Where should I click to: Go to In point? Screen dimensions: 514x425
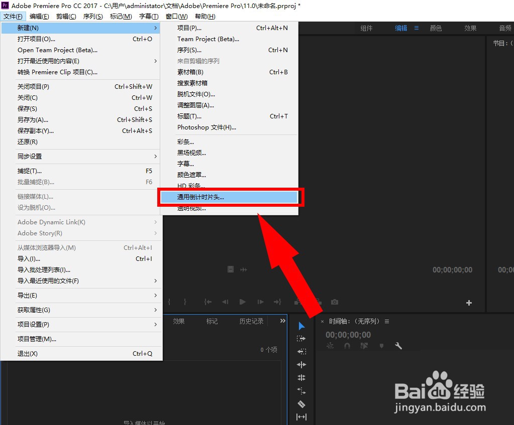[x=208, y=302]
